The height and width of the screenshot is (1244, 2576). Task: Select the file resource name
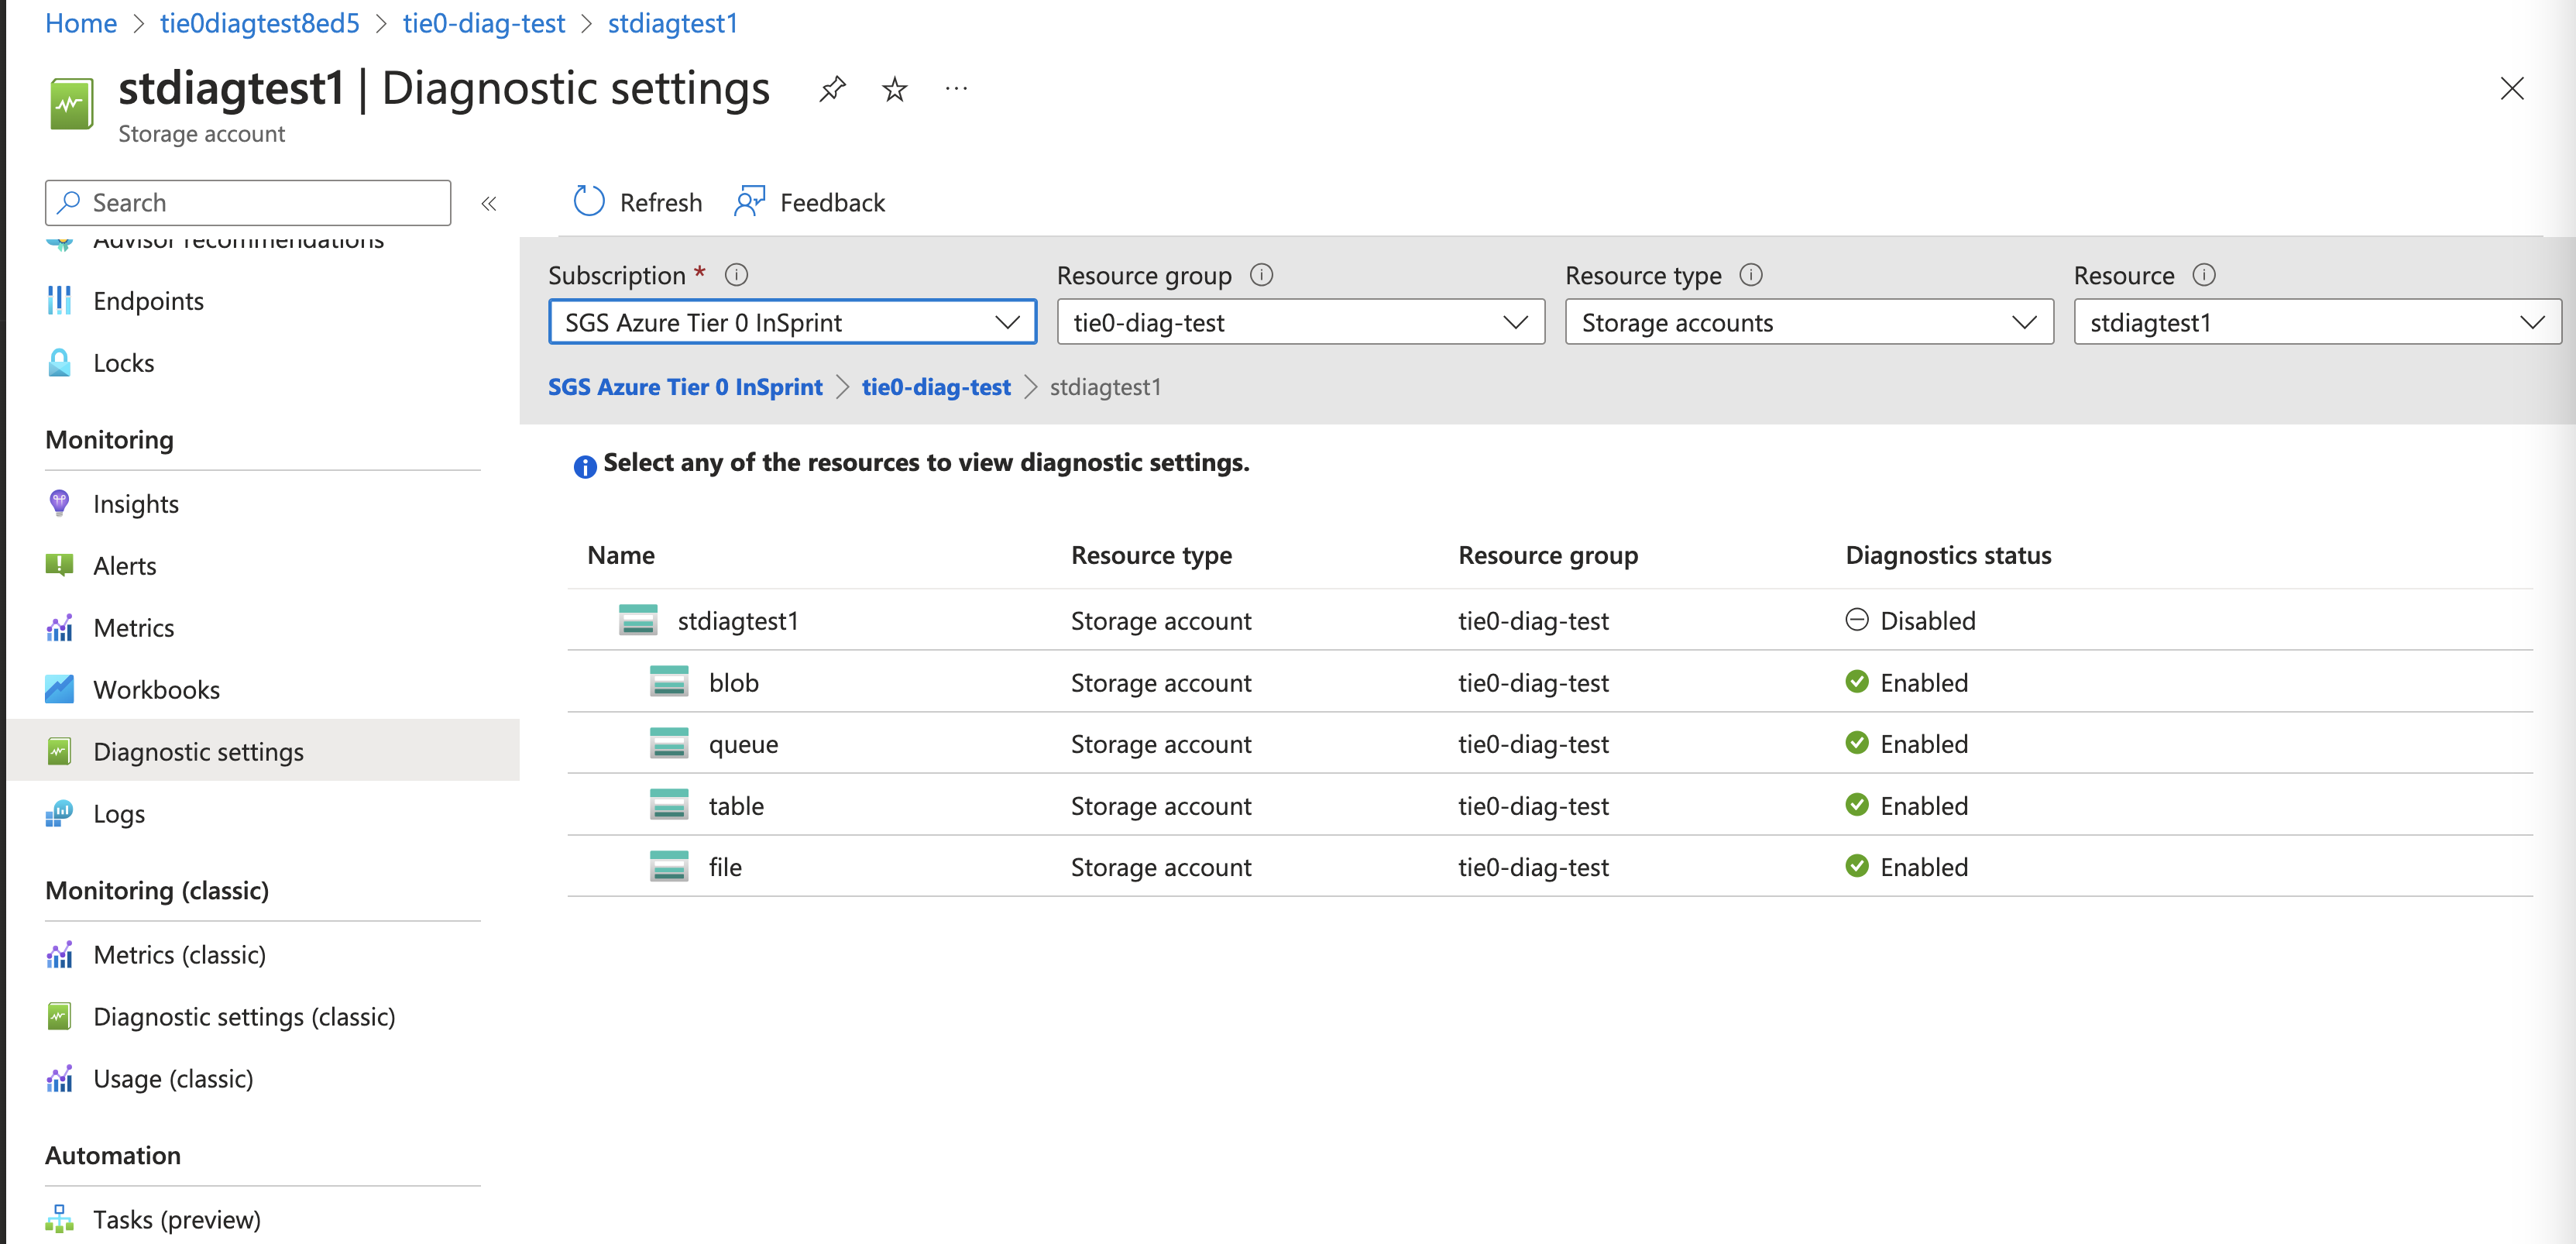(x=725, y=867)
